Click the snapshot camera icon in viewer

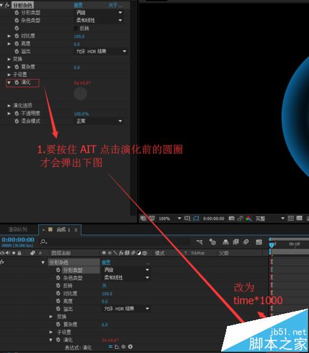click(231, 218)
